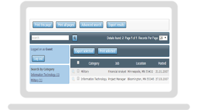Click the Export selected button

pos(84,51)
